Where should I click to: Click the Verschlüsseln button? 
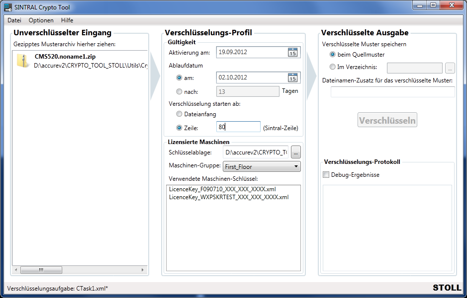click(x=387, y=120)
